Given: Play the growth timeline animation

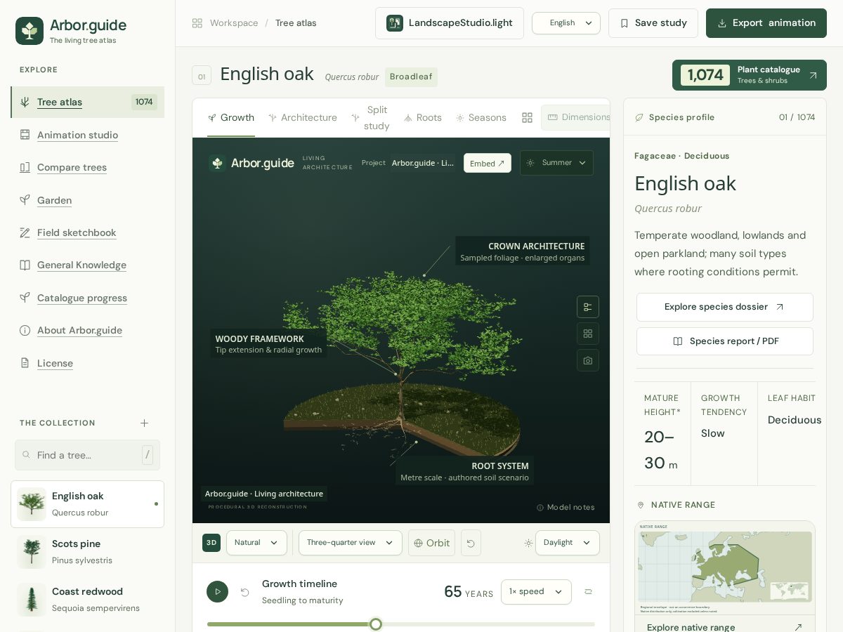Looking at the screenshot, I should (x=217, y=591).
